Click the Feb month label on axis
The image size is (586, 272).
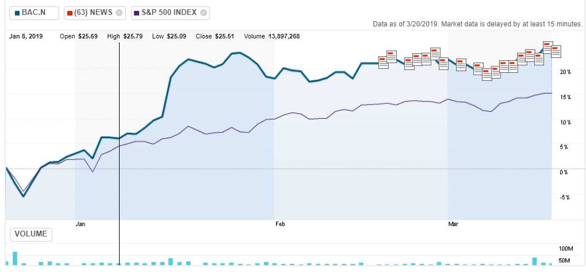pos(280,224)
